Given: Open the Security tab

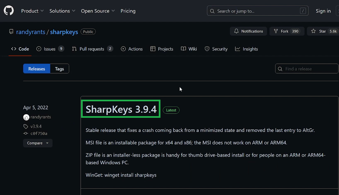Looking at the screenshot, I should [x=216, y=49].
